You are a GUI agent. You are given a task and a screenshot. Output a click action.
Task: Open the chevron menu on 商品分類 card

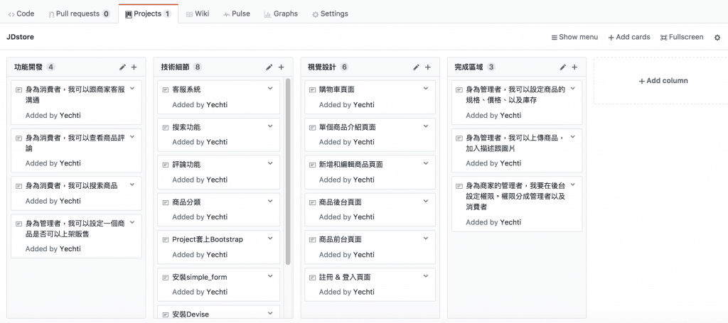pos(270,202)
